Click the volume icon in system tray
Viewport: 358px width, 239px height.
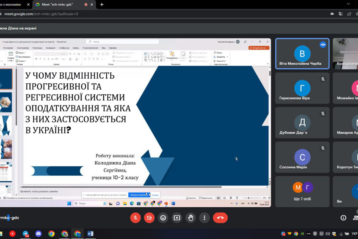328,234
